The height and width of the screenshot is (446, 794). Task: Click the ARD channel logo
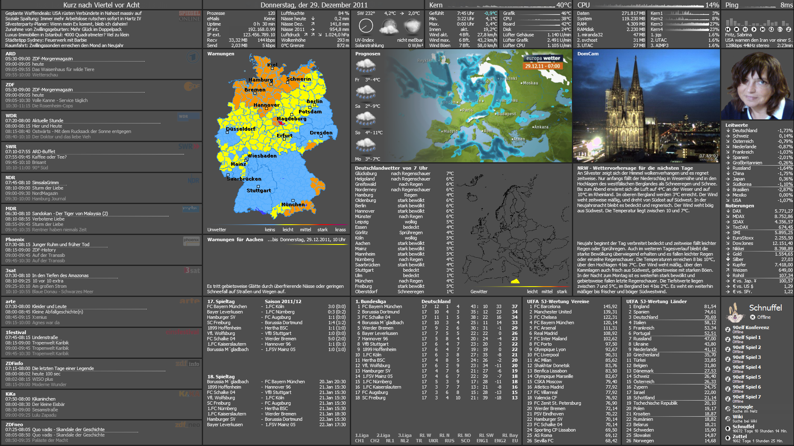(x=192, y=57)
